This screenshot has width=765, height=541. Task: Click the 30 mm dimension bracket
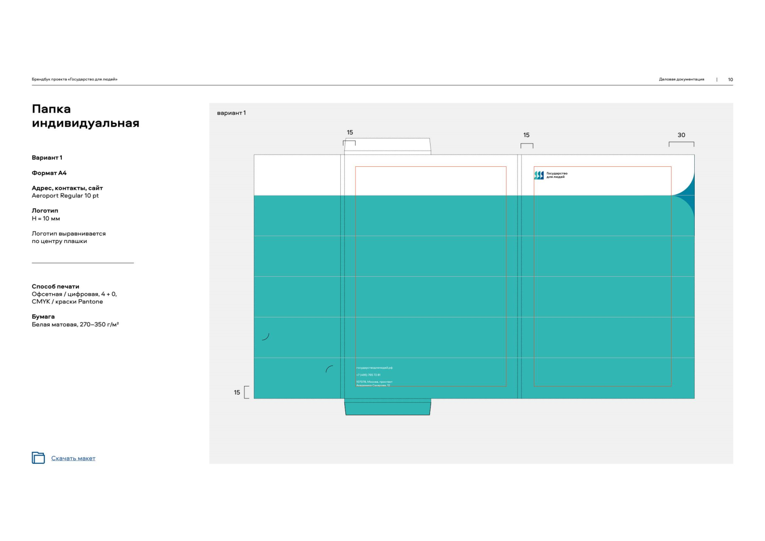681,144
